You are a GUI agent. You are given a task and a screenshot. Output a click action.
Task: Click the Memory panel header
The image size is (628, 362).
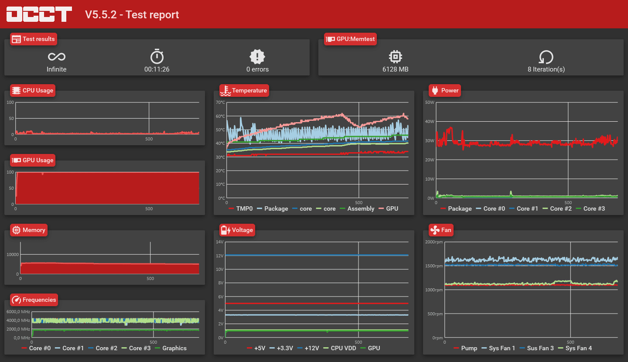[29, 230]
